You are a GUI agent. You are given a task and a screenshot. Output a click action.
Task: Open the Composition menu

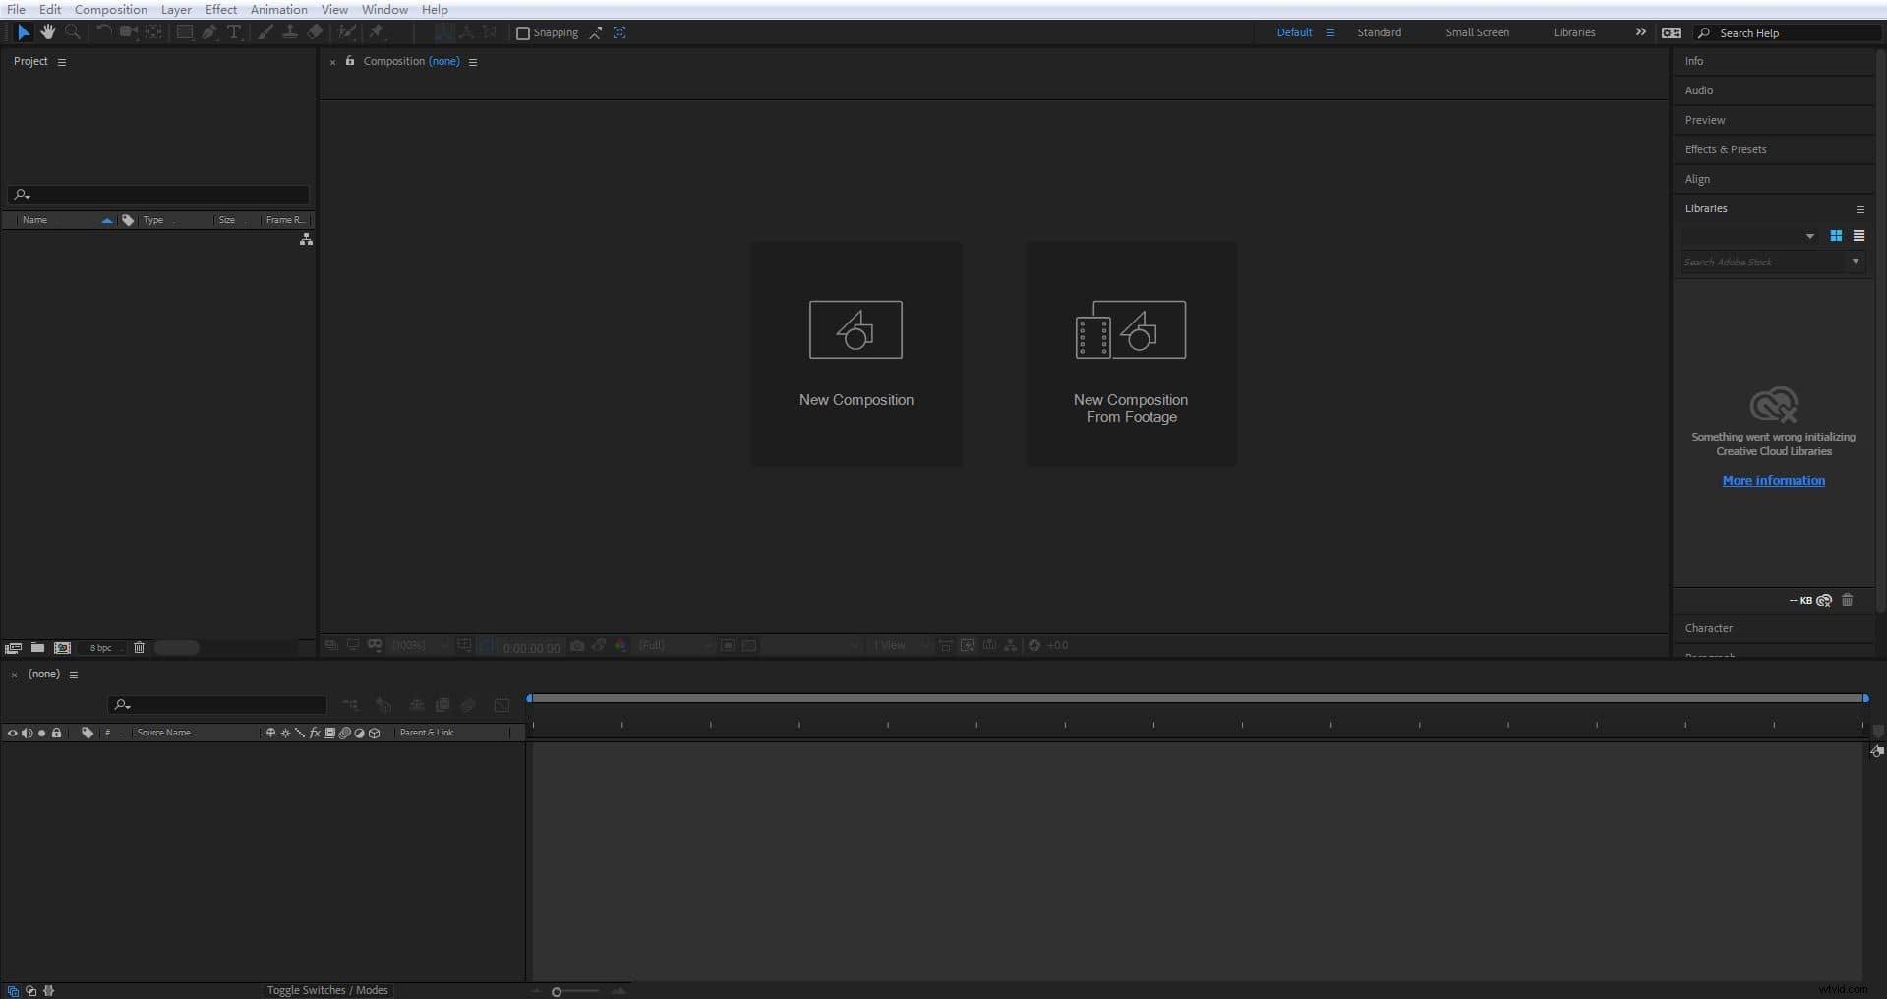[x=109, y=9]
